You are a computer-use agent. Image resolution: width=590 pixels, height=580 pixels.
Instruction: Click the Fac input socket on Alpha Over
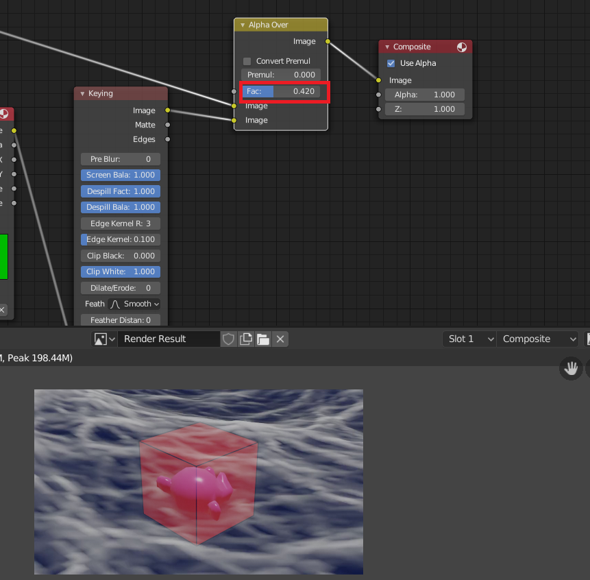pyautogui.click(x=234, y=91)
